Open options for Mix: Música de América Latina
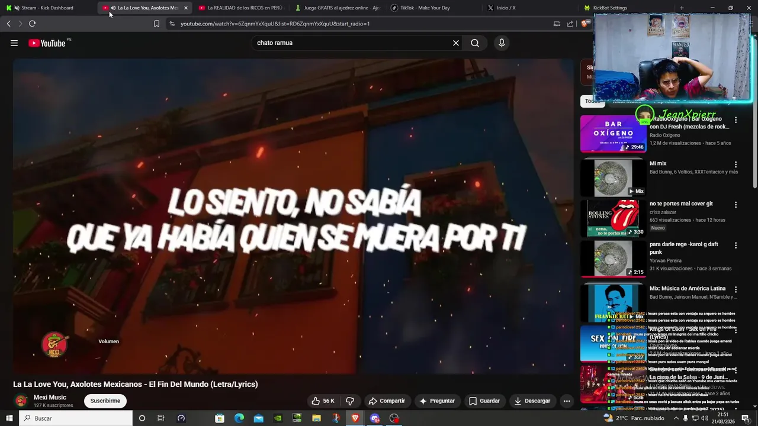The image size is (758, 426). (736, 289)
